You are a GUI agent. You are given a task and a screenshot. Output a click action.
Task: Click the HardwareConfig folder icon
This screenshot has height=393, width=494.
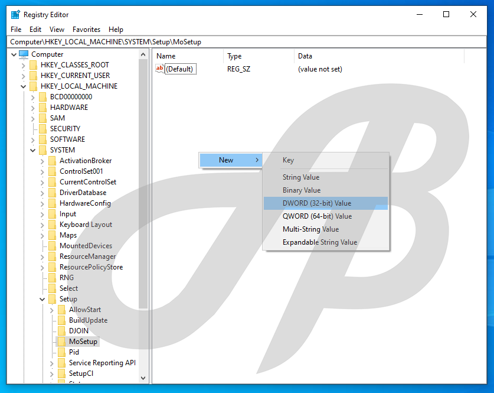(x=53, y=203)
